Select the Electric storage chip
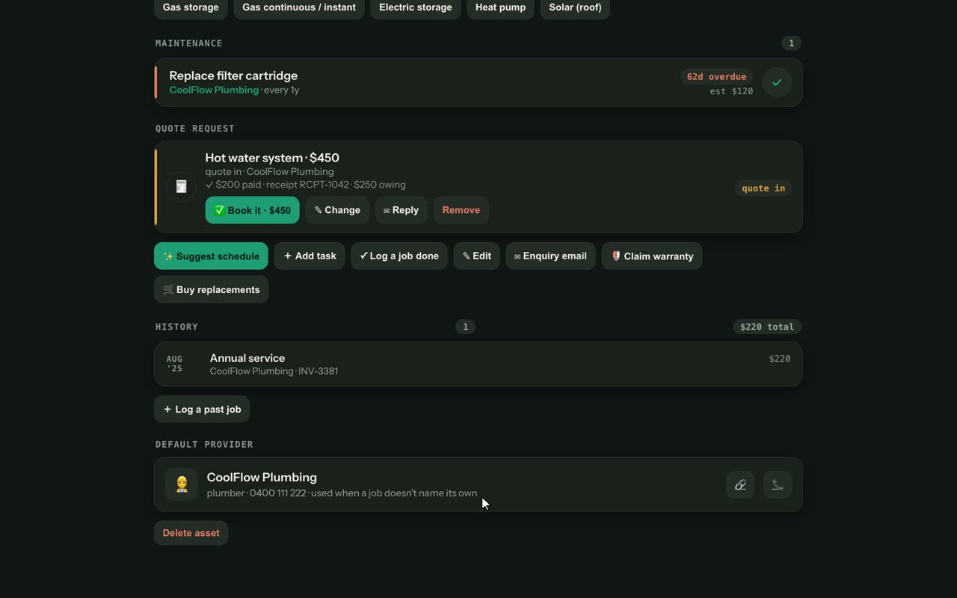 click(x=416, y=7)
